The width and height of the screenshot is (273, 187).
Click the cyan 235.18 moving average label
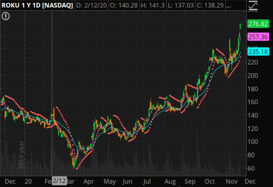(x=258, y=52)
